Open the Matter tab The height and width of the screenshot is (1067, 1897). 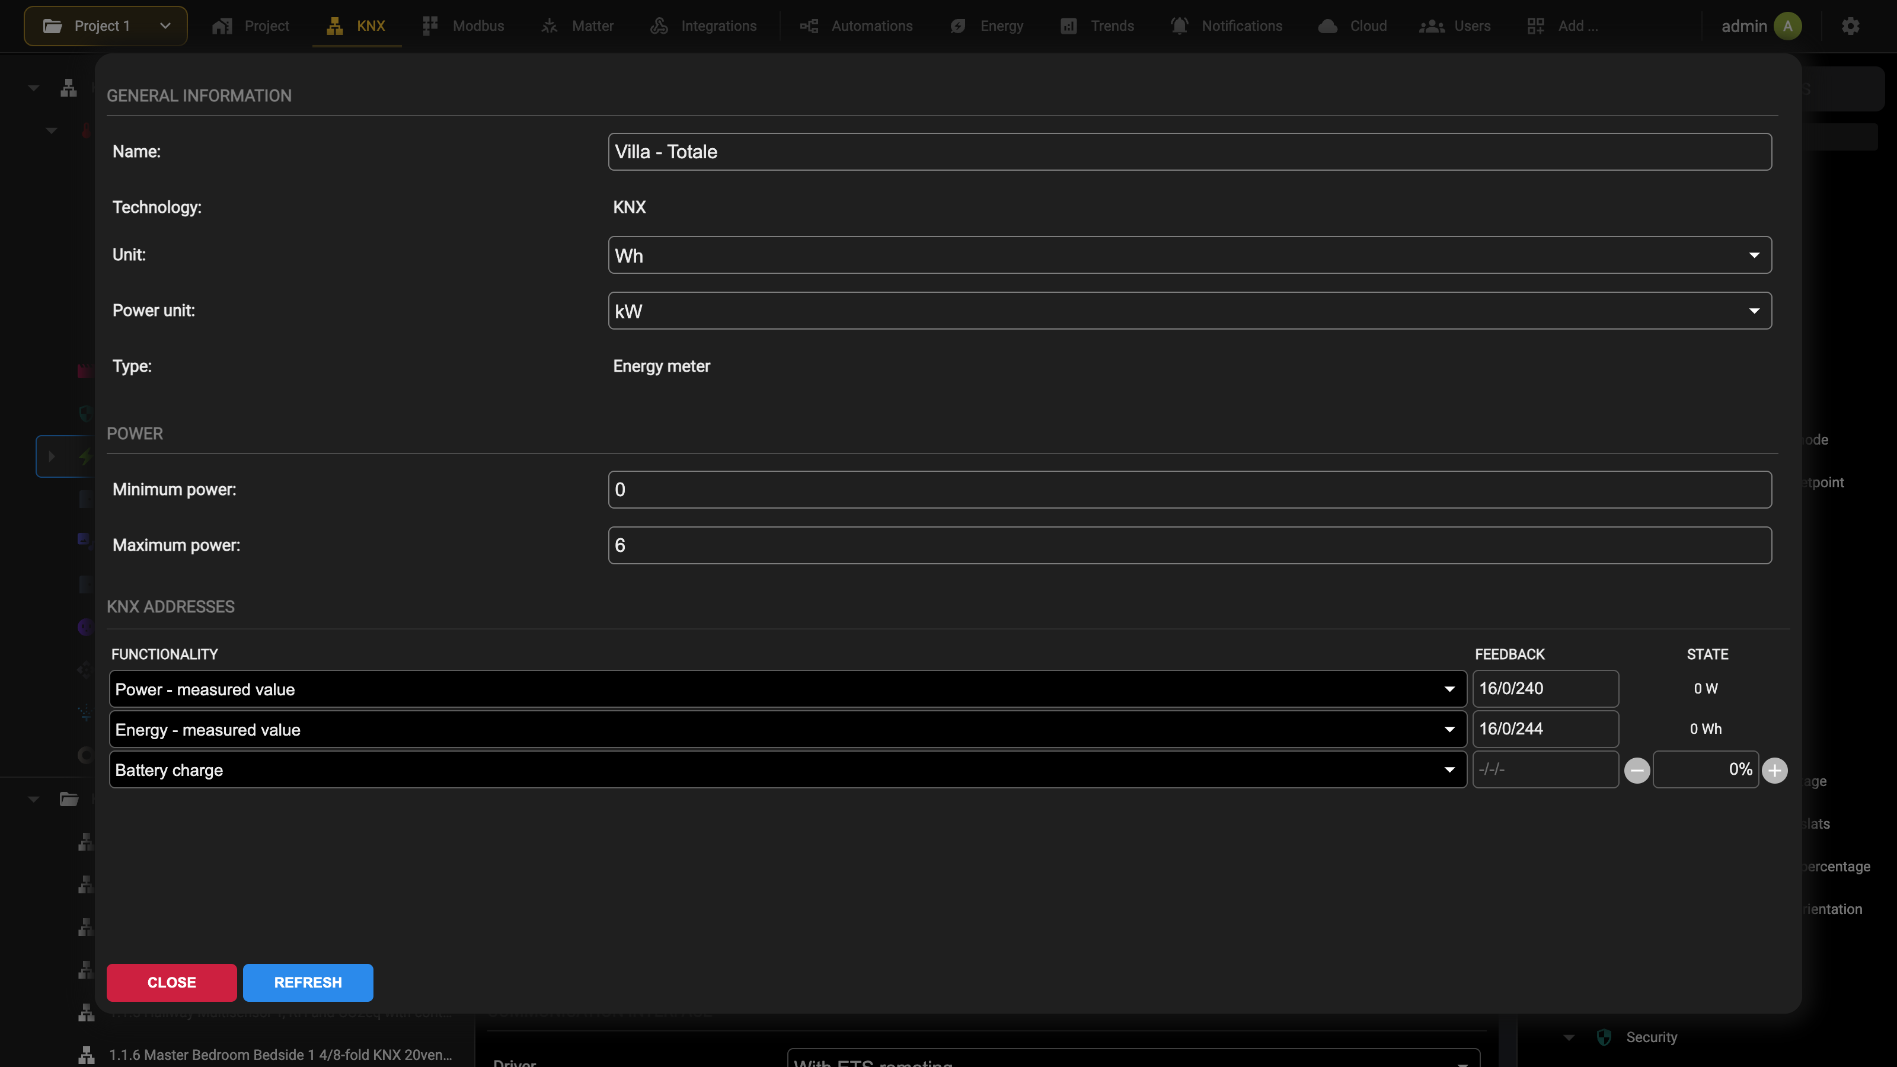(577, 25)
